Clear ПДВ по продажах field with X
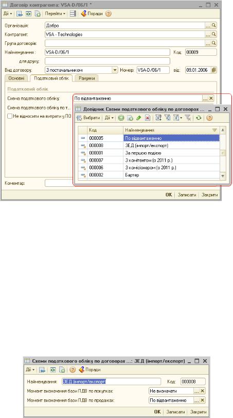Screen dimensions: 233x418 click(x=203, y=400)
